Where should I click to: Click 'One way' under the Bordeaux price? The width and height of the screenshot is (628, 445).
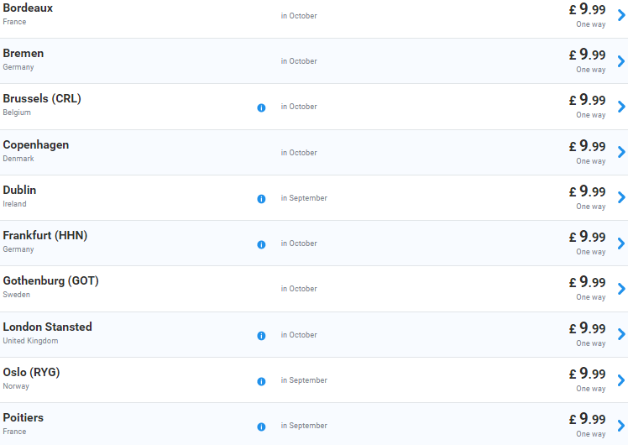[591, 24]
